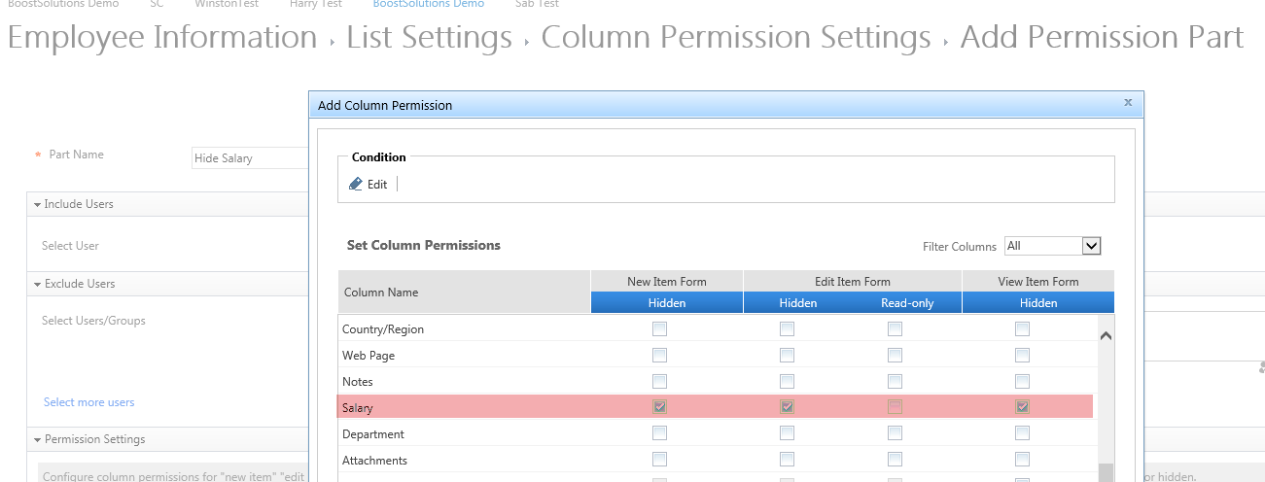This screenshot has height=482, width=1265.
Task: Check Read-only for Notes
Action: pos(895,382)
